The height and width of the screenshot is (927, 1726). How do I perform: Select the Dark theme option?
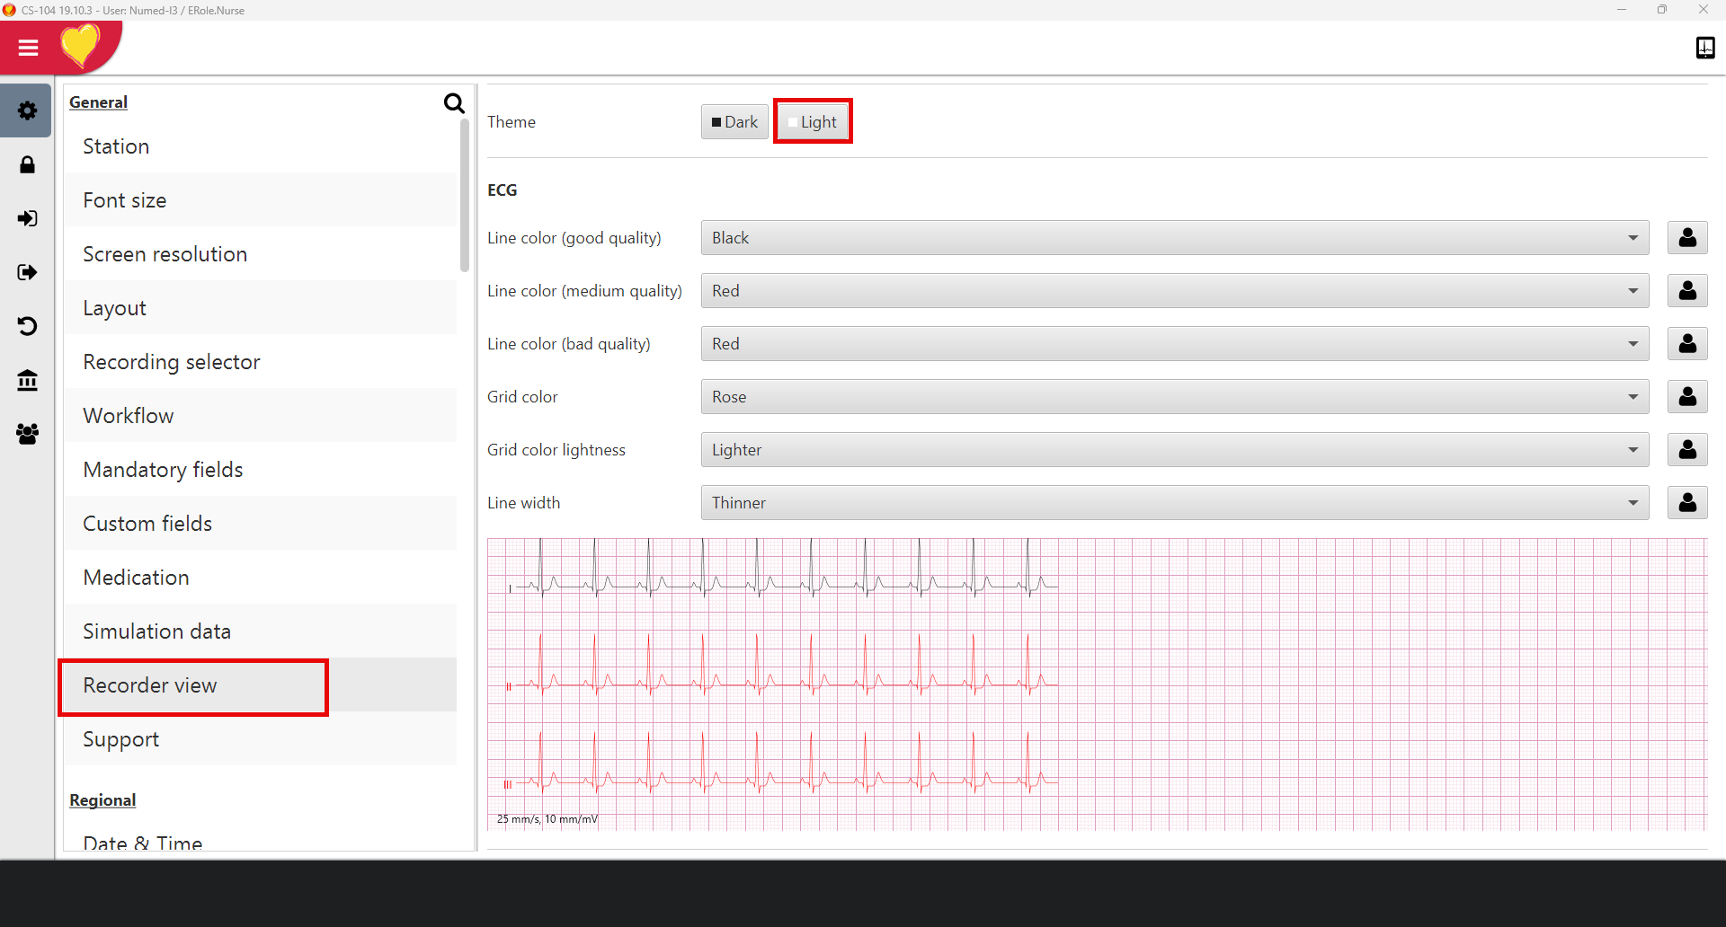(x=734, y=122)
